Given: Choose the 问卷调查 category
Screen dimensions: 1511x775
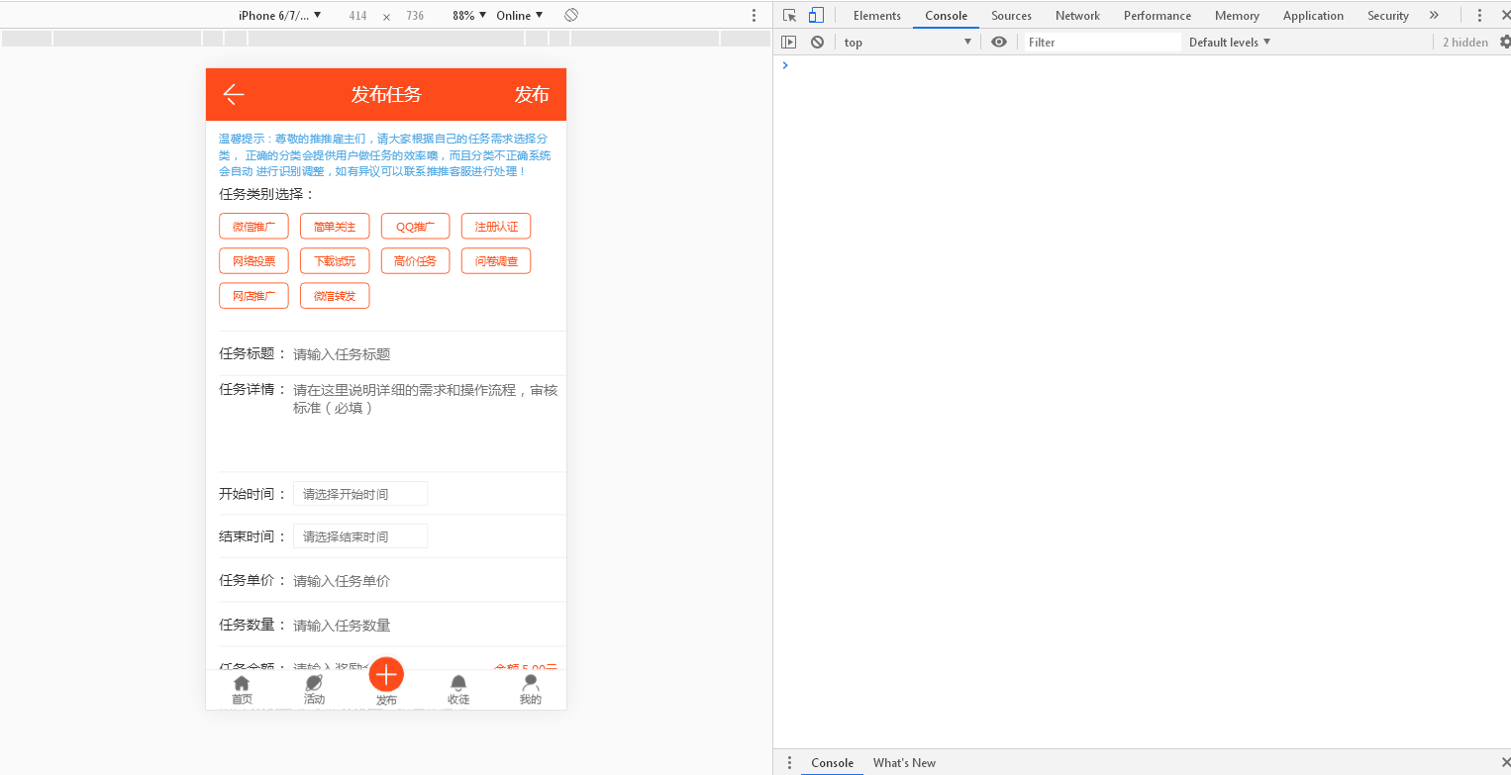Looking at the screenshot, I should (x=495, y=260).
